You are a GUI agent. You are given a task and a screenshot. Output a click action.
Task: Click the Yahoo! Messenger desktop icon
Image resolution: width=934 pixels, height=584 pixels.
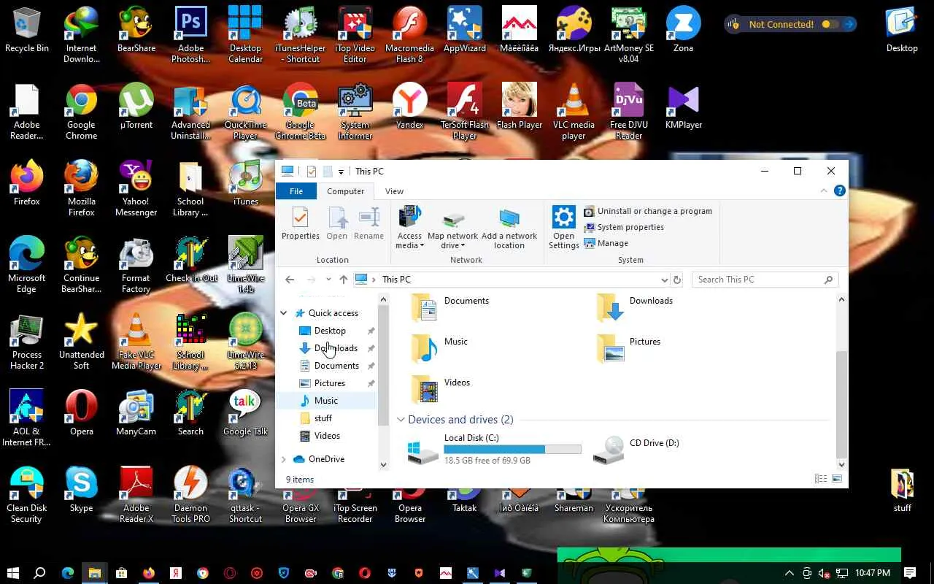(x=136, y=188)
